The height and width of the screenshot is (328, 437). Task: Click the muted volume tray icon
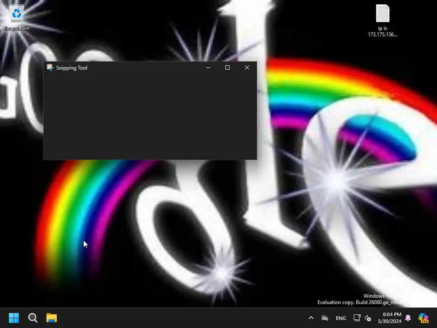coord(368,318)
